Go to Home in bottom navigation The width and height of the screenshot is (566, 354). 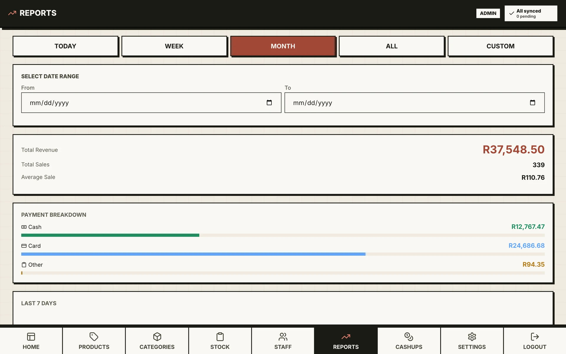point(31,341)
